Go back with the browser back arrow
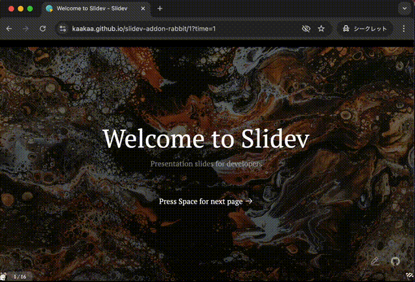Screen dimensions: 415x282 pyautogui.click(x=9, y=29)
